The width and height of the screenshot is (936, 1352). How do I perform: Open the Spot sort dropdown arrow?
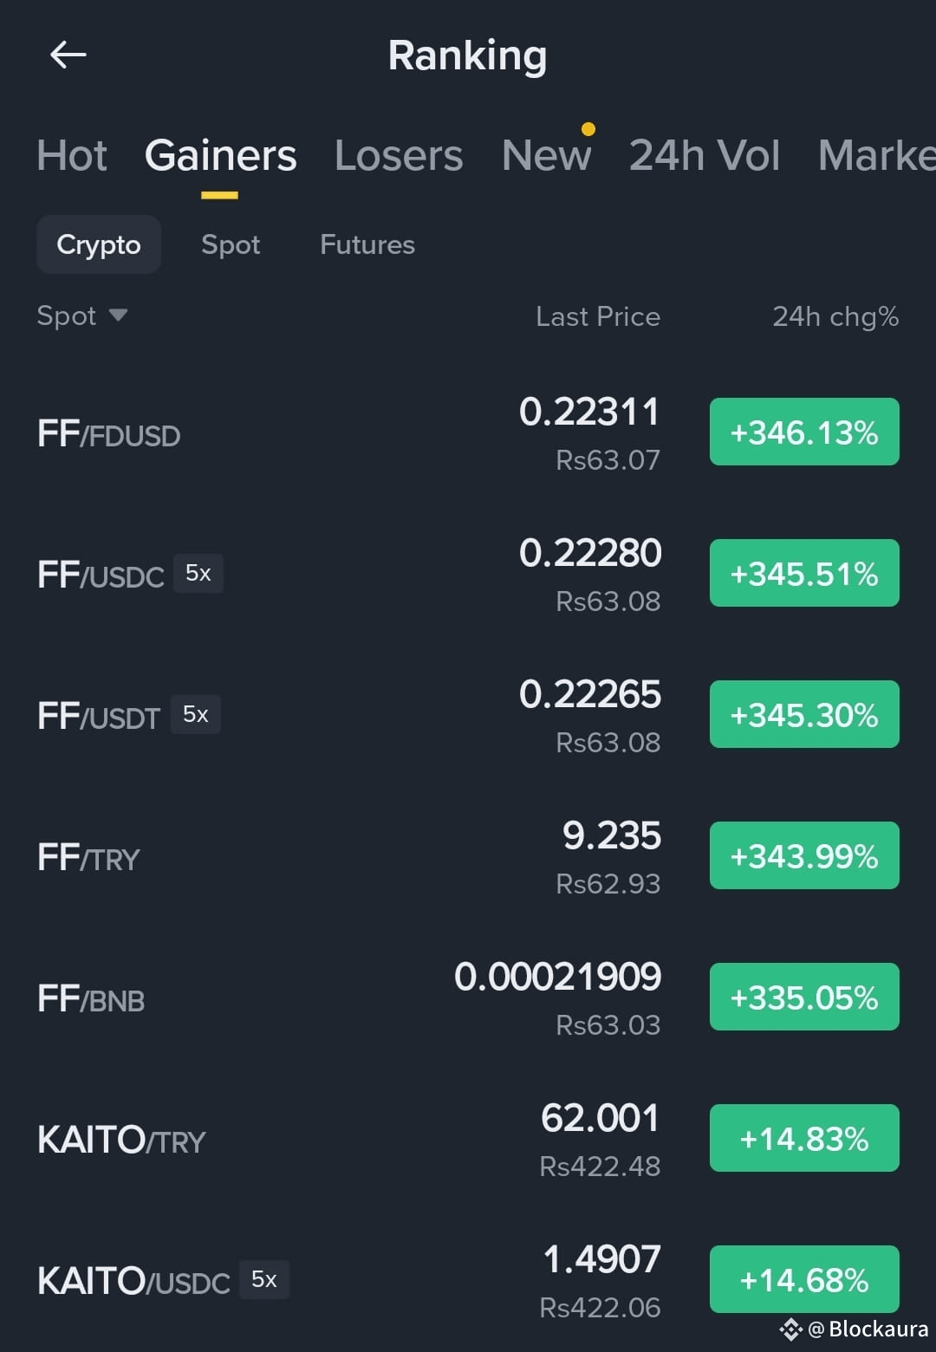point(119,315)
